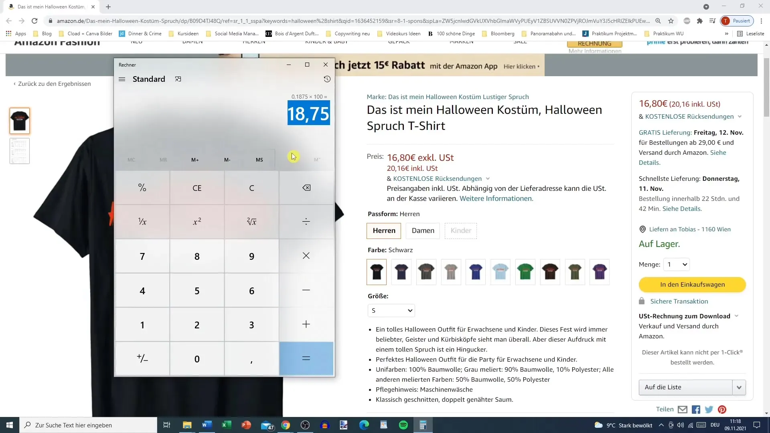Viewport: 770px width, 433px height.
Task: Share on Twitter icon
Action: 709,409
